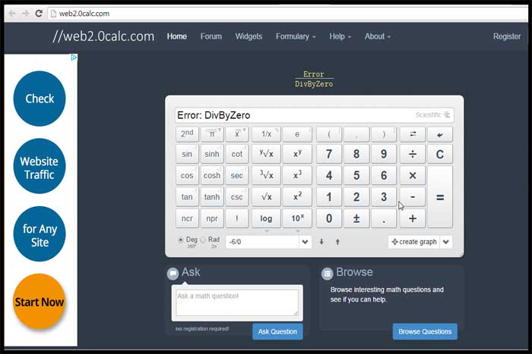Viewport: 532px width, 354px height.
Task: Click the sin key
Action: coord(187,155)
